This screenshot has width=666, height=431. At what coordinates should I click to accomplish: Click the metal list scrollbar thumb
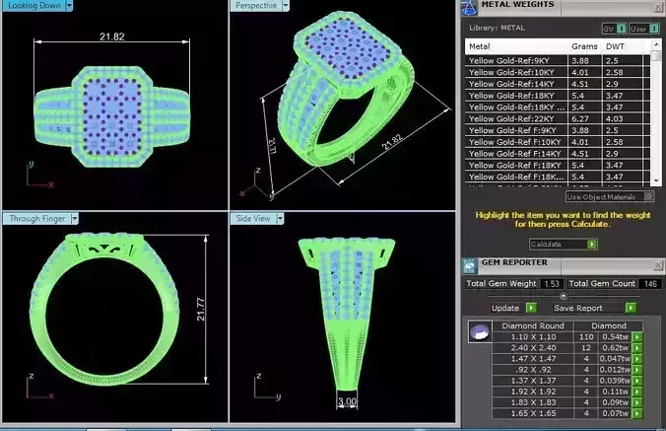pyautogui.click(x=656, y=56)
